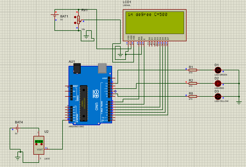Select the LED-YELLOW label
246x167 pixels.
222,101
